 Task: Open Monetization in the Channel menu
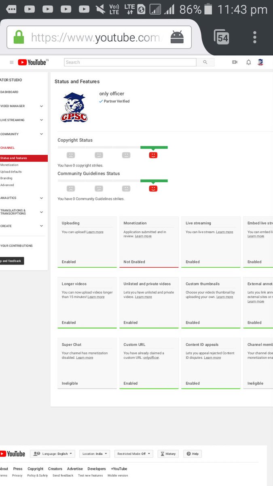tap(9, 165)
